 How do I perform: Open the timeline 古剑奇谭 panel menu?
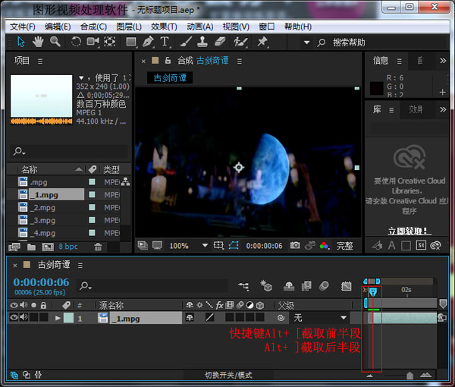click(80, 266)
